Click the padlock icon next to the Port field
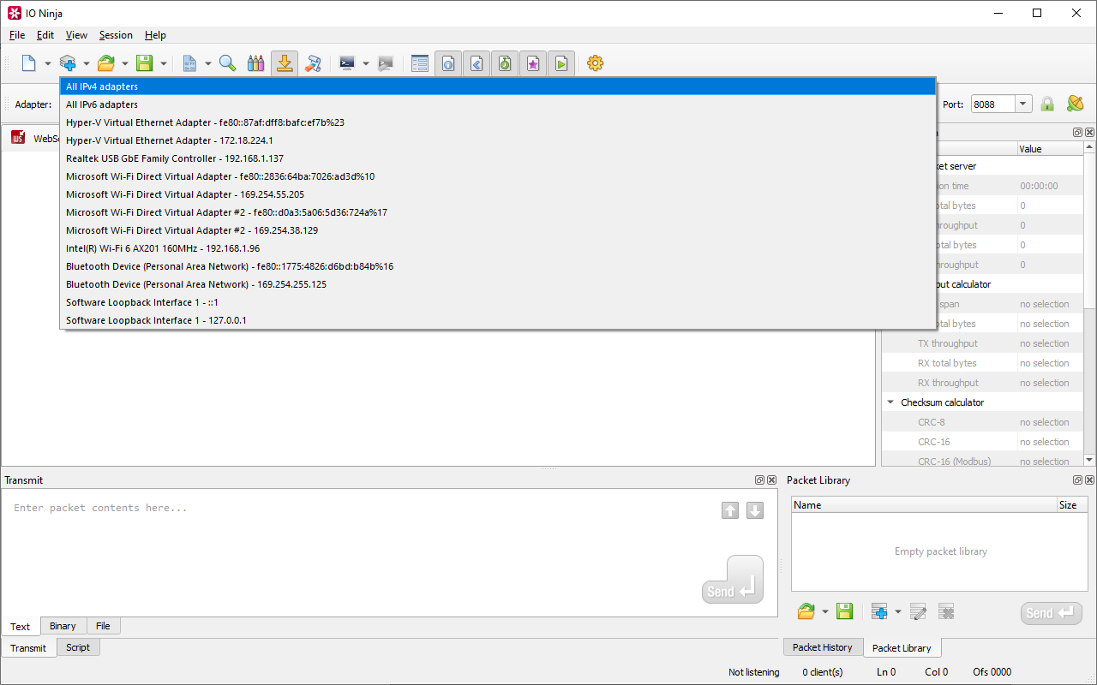The height and width of the screenshot is (685, 1097). pos(1047,104)
